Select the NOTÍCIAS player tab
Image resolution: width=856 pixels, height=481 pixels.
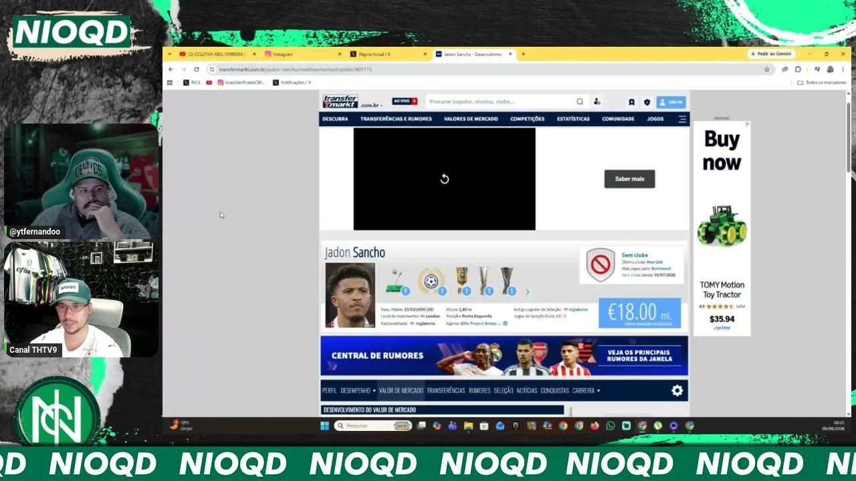(527, 391)
